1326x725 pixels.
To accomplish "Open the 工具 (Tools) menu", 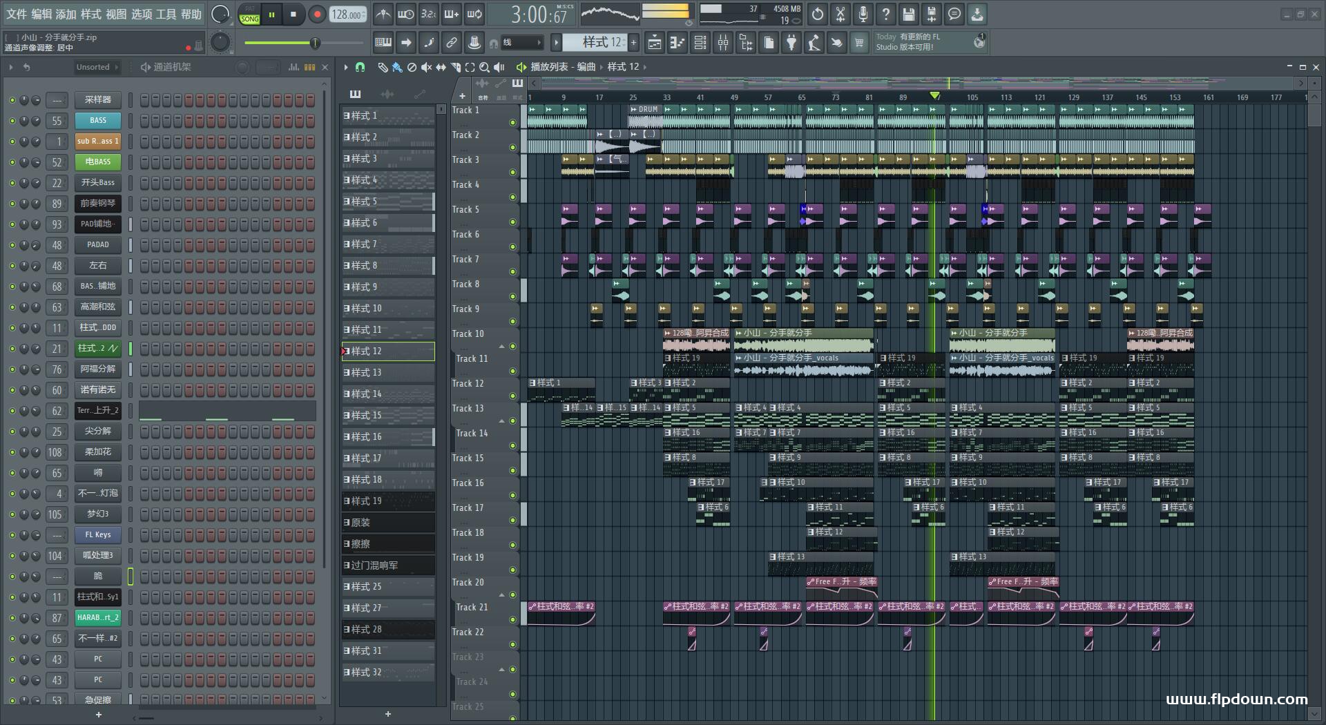I will click(166, 14).
